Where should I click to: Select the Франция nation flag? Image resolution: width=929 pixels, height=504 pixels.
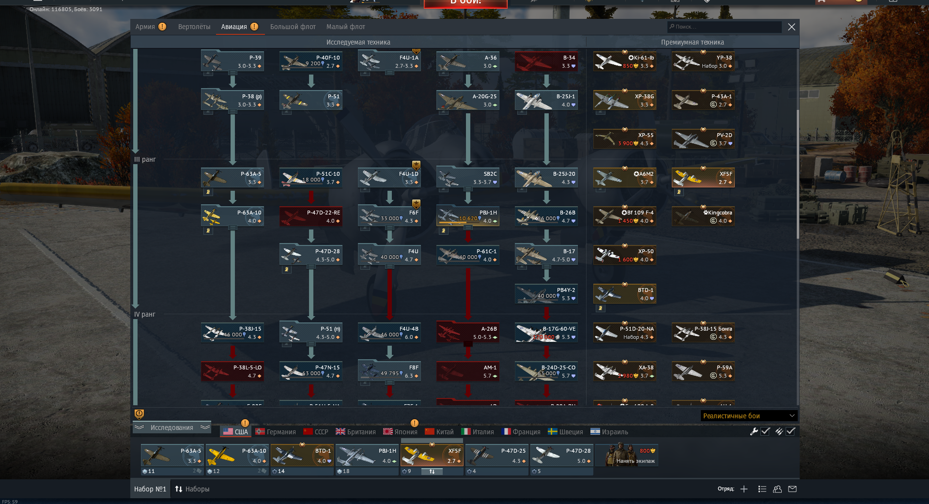click(521, 432)
